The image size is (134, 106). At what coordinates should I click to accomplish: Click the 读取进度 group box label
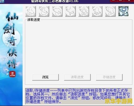click(33, 20)
